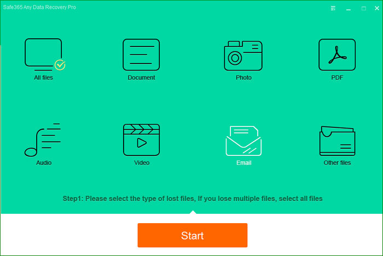
Task: Pick the Other files folder icon
Action: click(337, 140)
